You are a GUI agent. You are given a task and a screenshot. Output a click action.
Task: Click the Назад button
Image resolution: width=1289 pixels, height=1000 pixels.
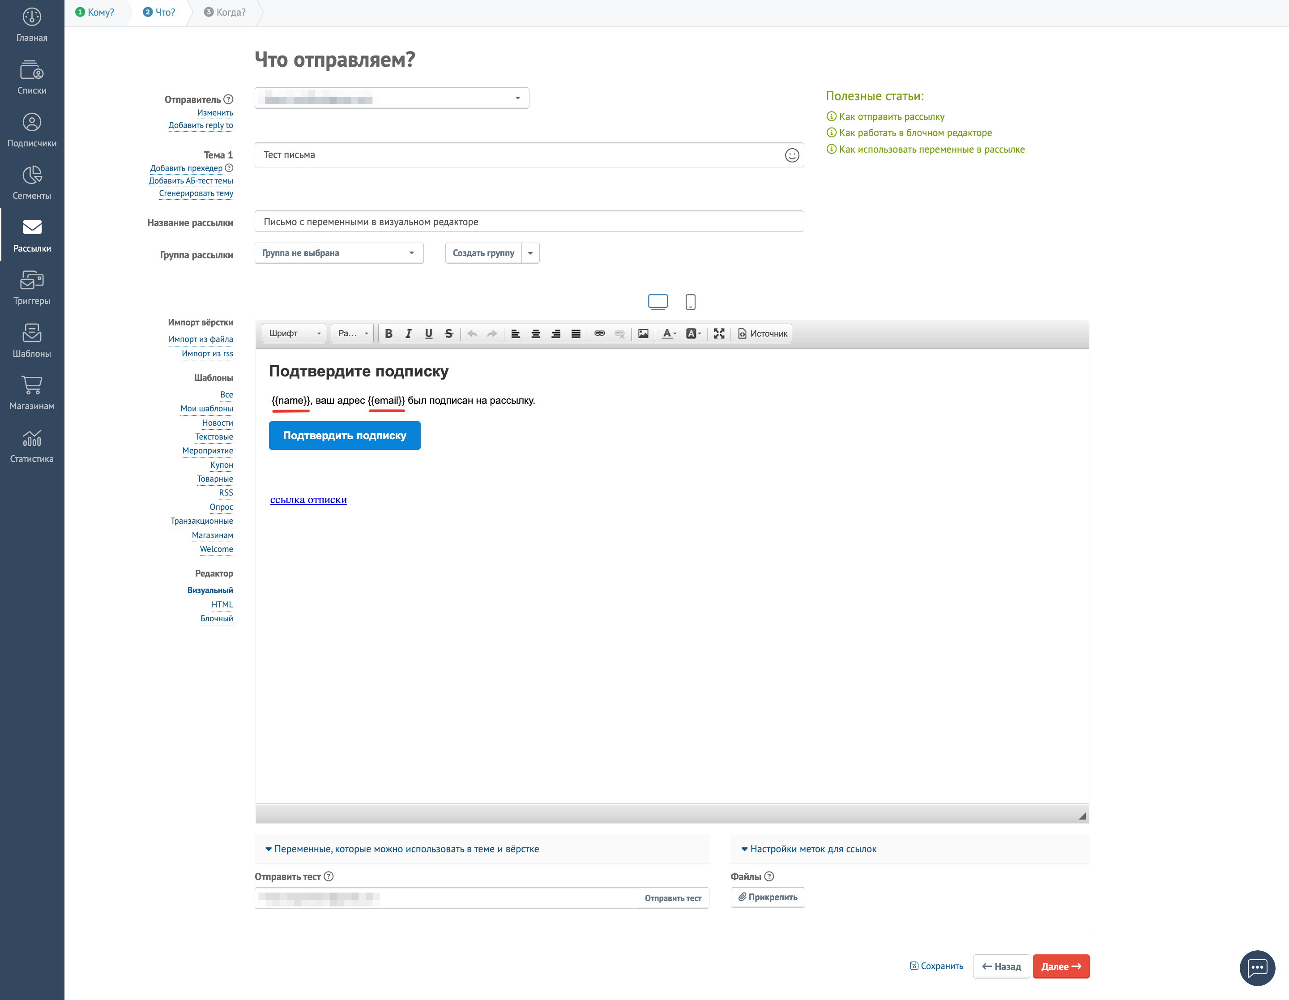pyautogui.click(x=1001, y=966)
